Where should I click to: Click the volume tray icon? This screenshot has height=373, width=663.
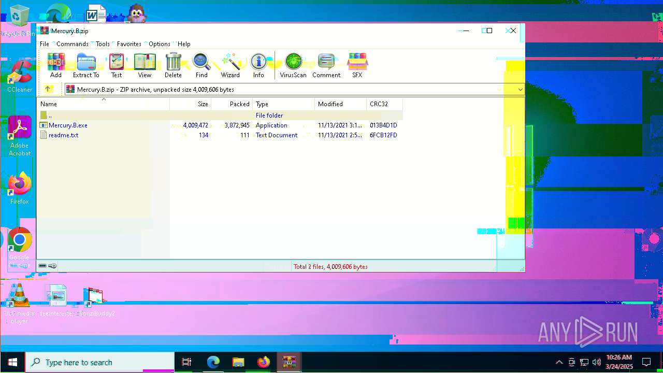coord(596,362)
